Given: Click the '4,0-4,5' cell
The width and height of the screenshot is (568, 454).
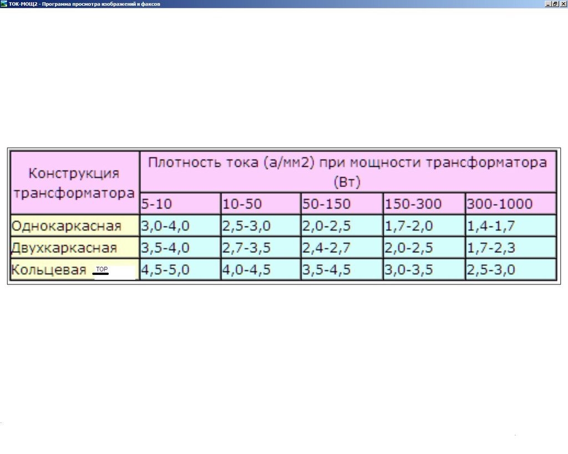Looking at the screenshot, I should coord(261,269).
